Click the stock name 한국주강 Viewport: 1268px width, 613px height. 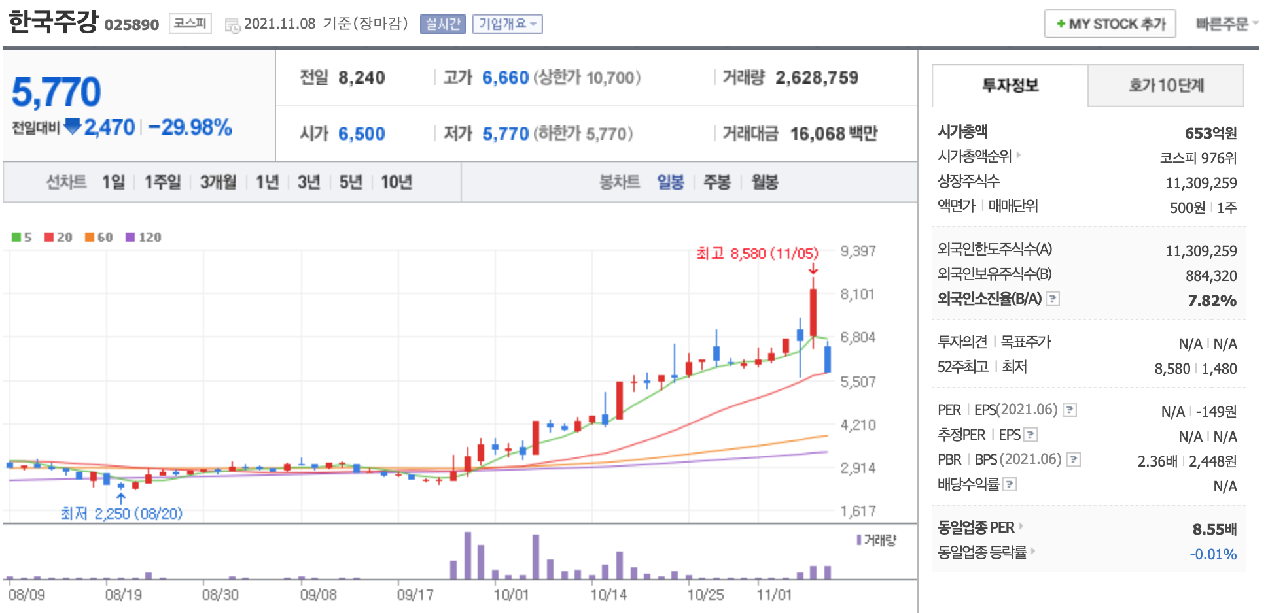tap(53, 22)
